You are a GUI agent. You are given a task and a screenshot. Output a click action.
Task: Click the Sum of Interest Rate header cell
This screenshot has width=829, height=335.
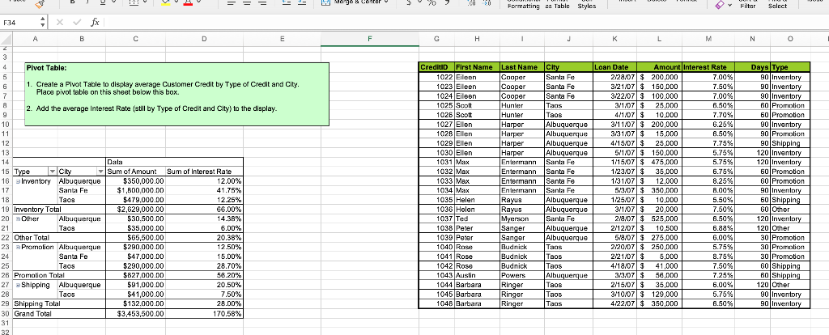point(204,172)
